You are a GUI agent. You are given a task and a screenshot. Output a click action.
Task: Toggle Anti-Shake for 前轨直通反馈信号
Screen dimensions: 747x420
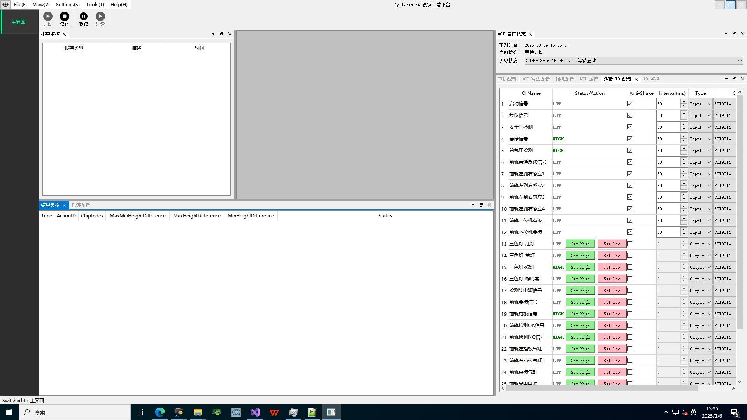click(630, 162)
